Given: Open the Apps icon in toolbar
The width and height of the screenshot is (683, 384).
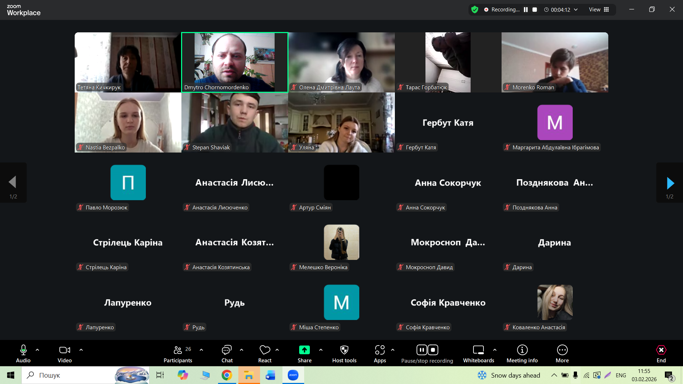Looking at the screenshot, I should click(x=380, y=350).
